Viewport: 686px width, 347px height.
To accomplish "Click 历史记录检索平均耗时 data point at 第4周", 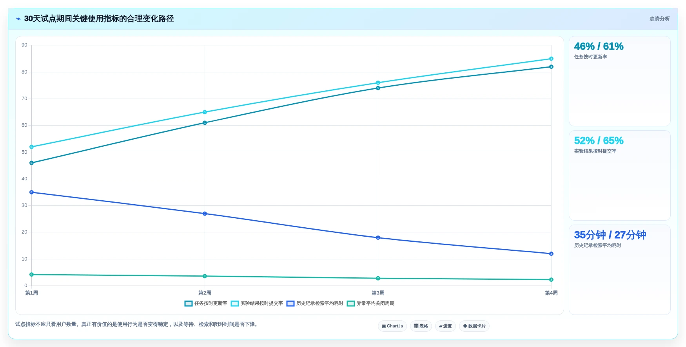I will coord(551,254).
